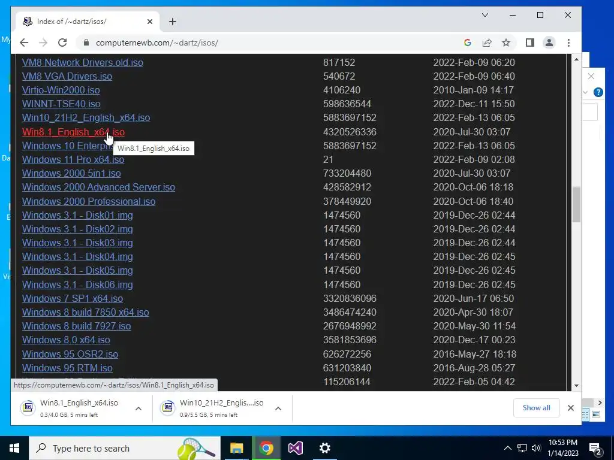614x460 pixels.
Task: Go back to the previous page
Action: click(x=24, y=43)
